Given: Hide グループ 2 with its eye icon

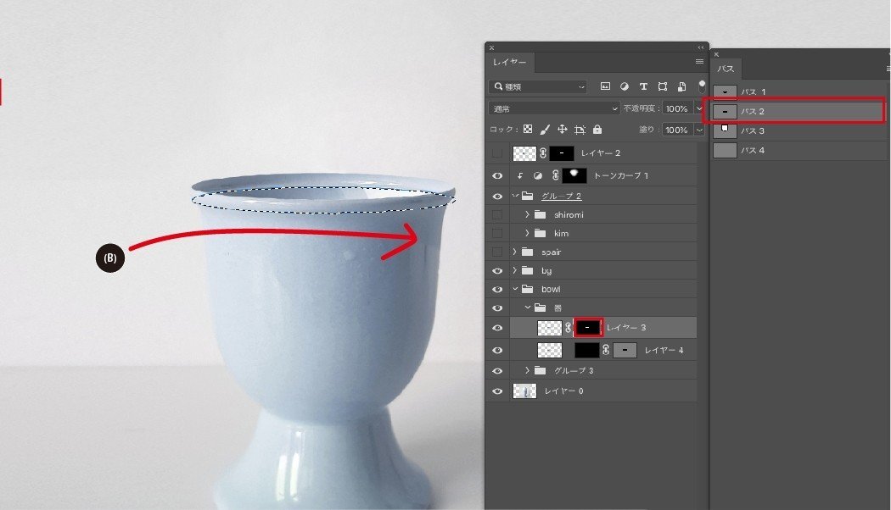Looking at the screenshot, I should [x=497, y=197].
